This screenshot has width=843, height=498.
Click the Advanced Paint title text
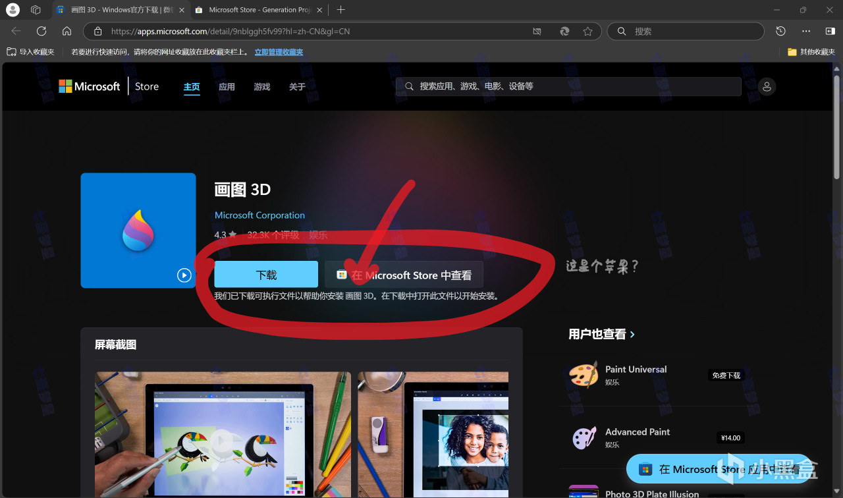click(x=638, y=432)
